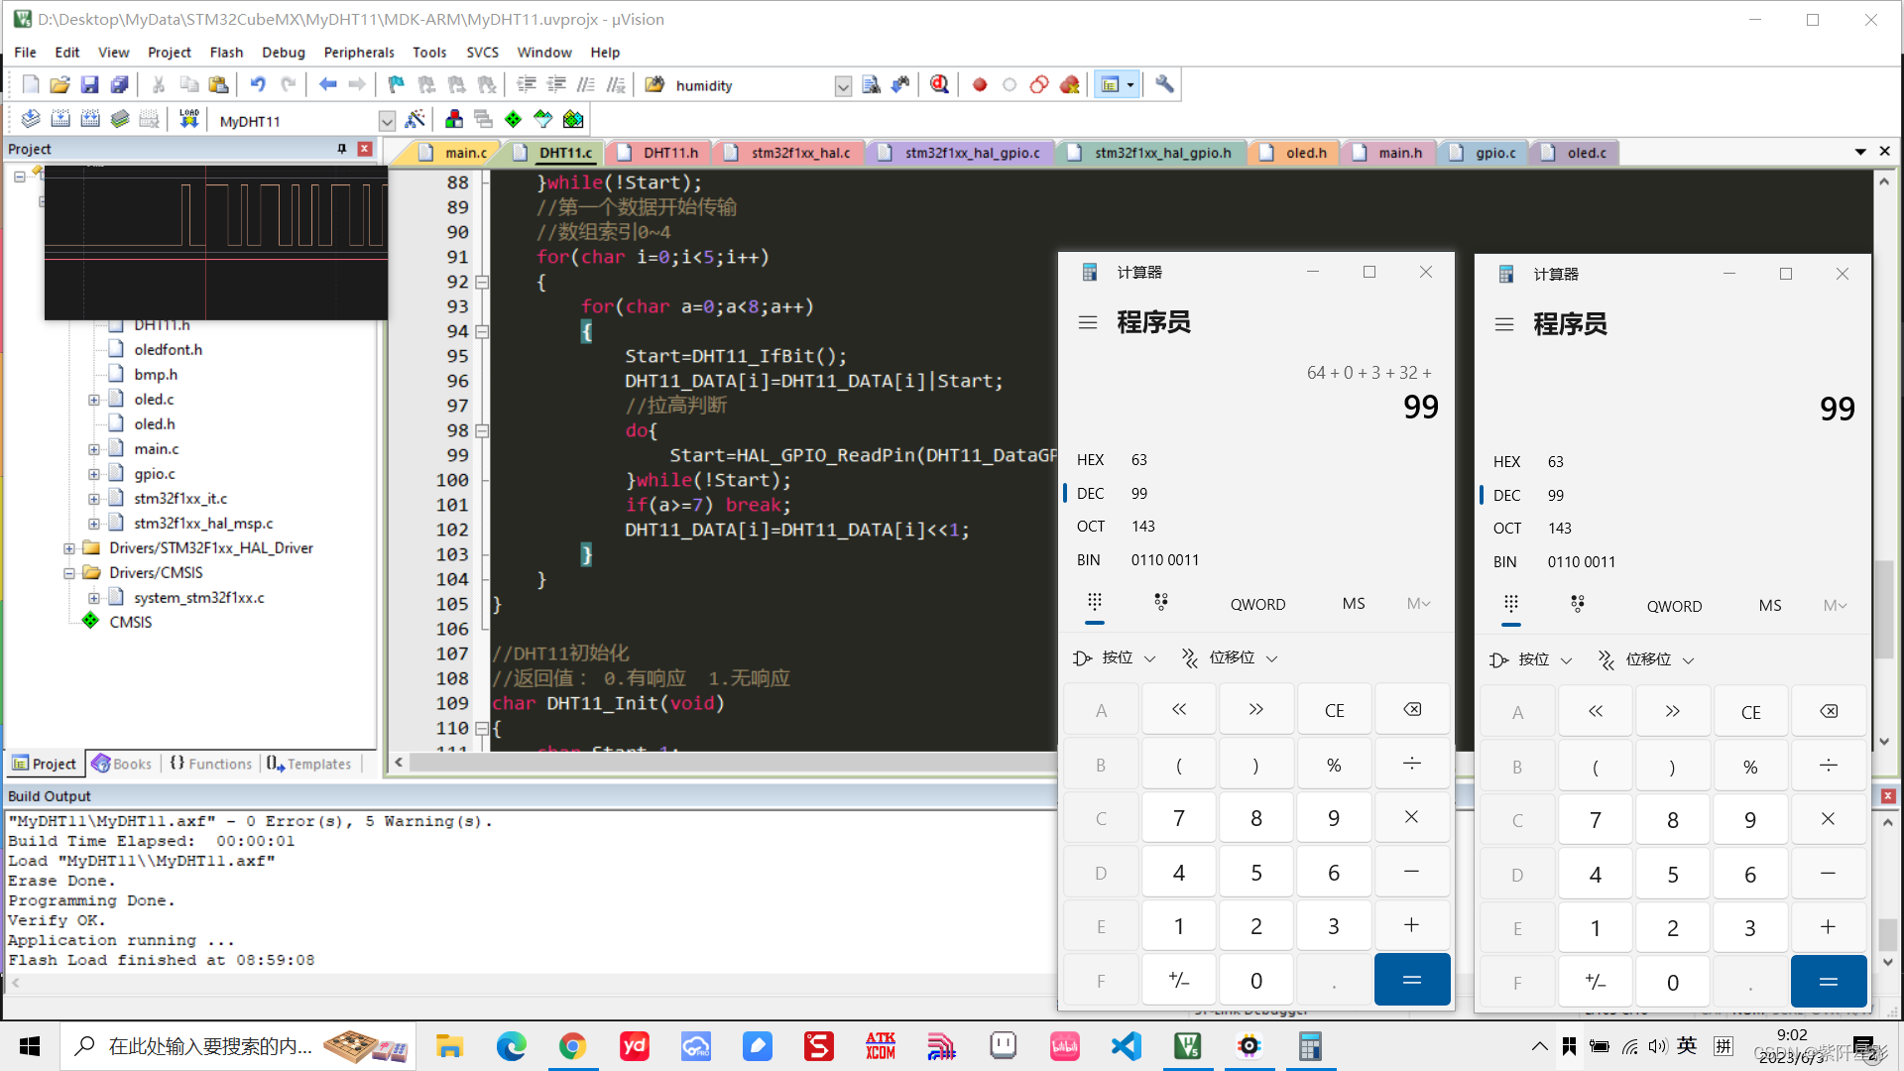
Task: Open the hamburger menu in right calculator
Action: point(1504,325)
